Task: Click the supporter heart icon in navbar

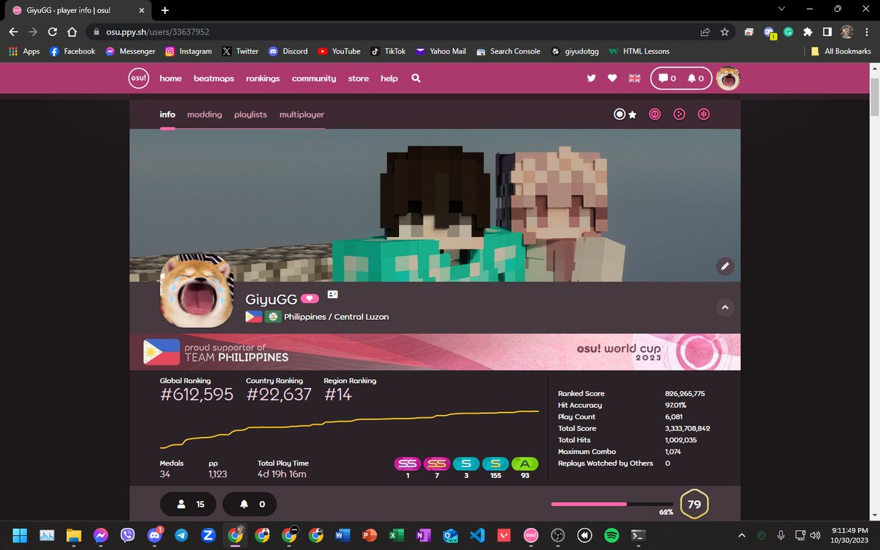Action: pyautogui.click(x=612, y=78)
